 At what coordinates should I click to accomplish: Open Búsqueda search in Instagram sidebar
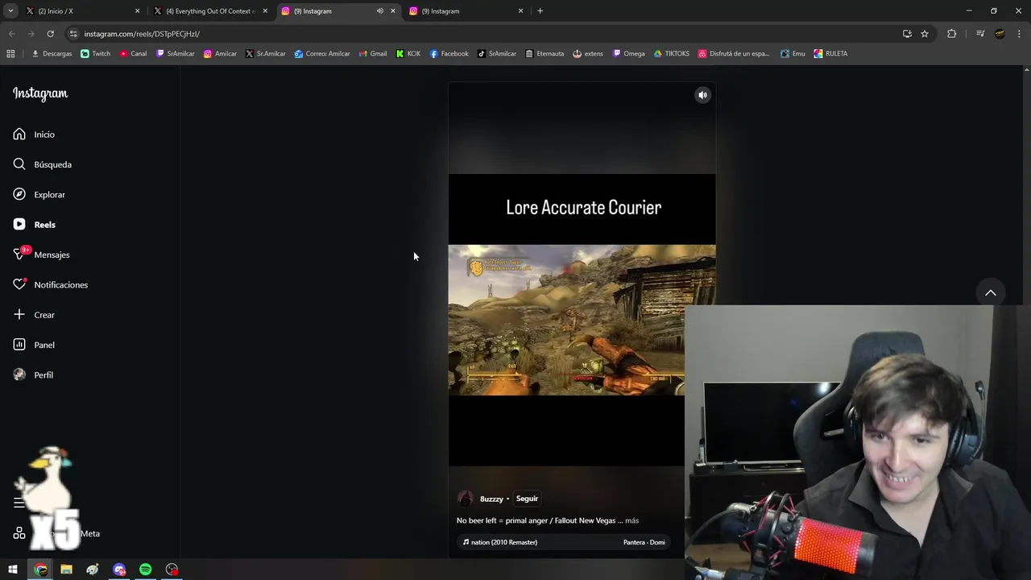coord(42,164)
